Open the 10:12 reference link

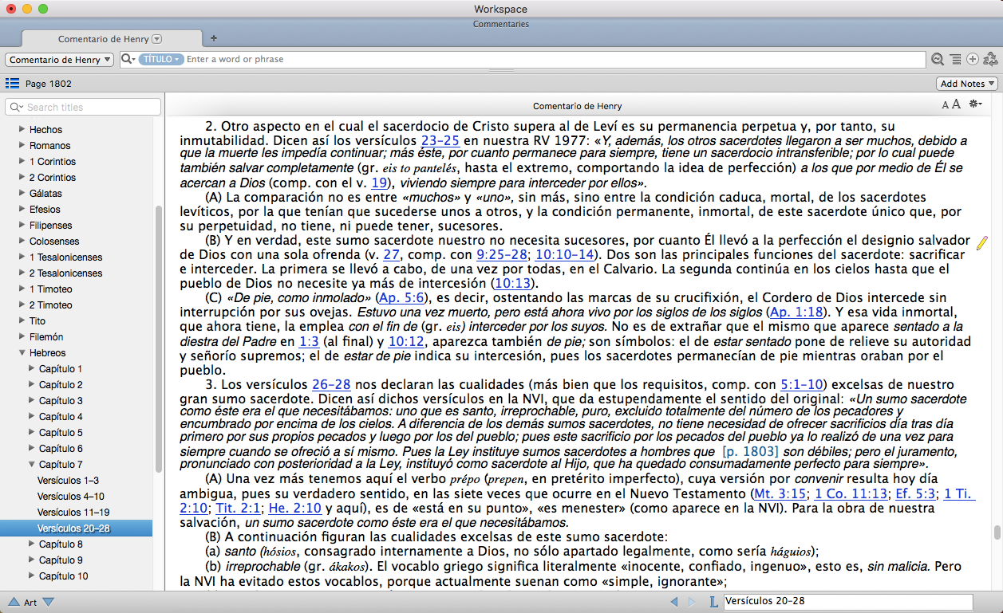click(x=406, y=340)
